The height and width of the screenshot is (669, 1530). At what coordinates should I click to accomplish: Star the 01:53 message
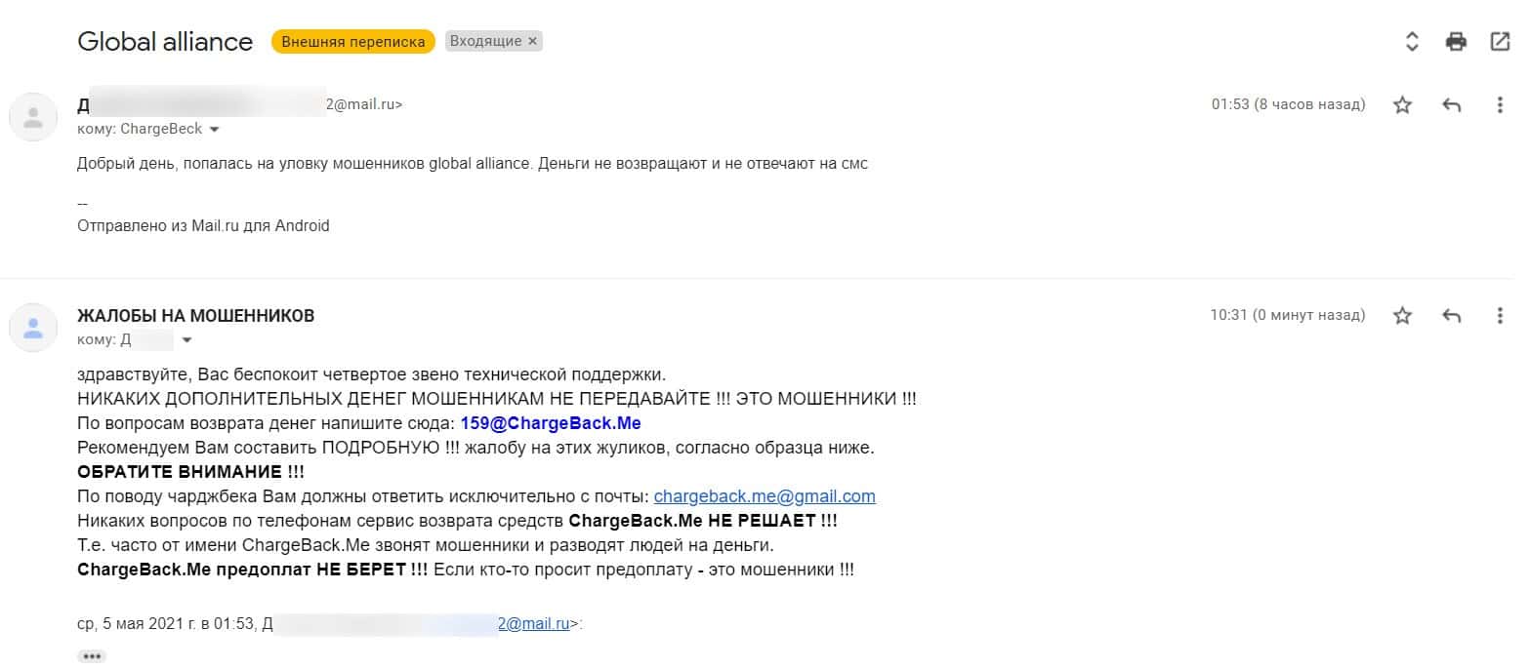[1402, 104]
